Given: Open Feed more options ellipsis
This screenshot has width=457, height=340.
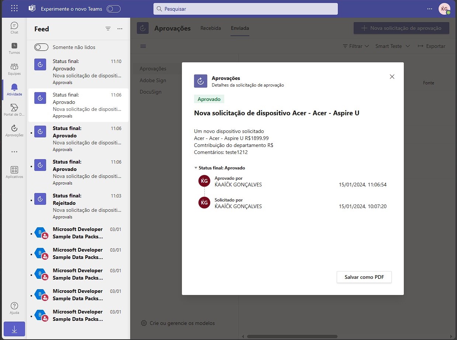Looking at the screenshot, I should [120, 29].
